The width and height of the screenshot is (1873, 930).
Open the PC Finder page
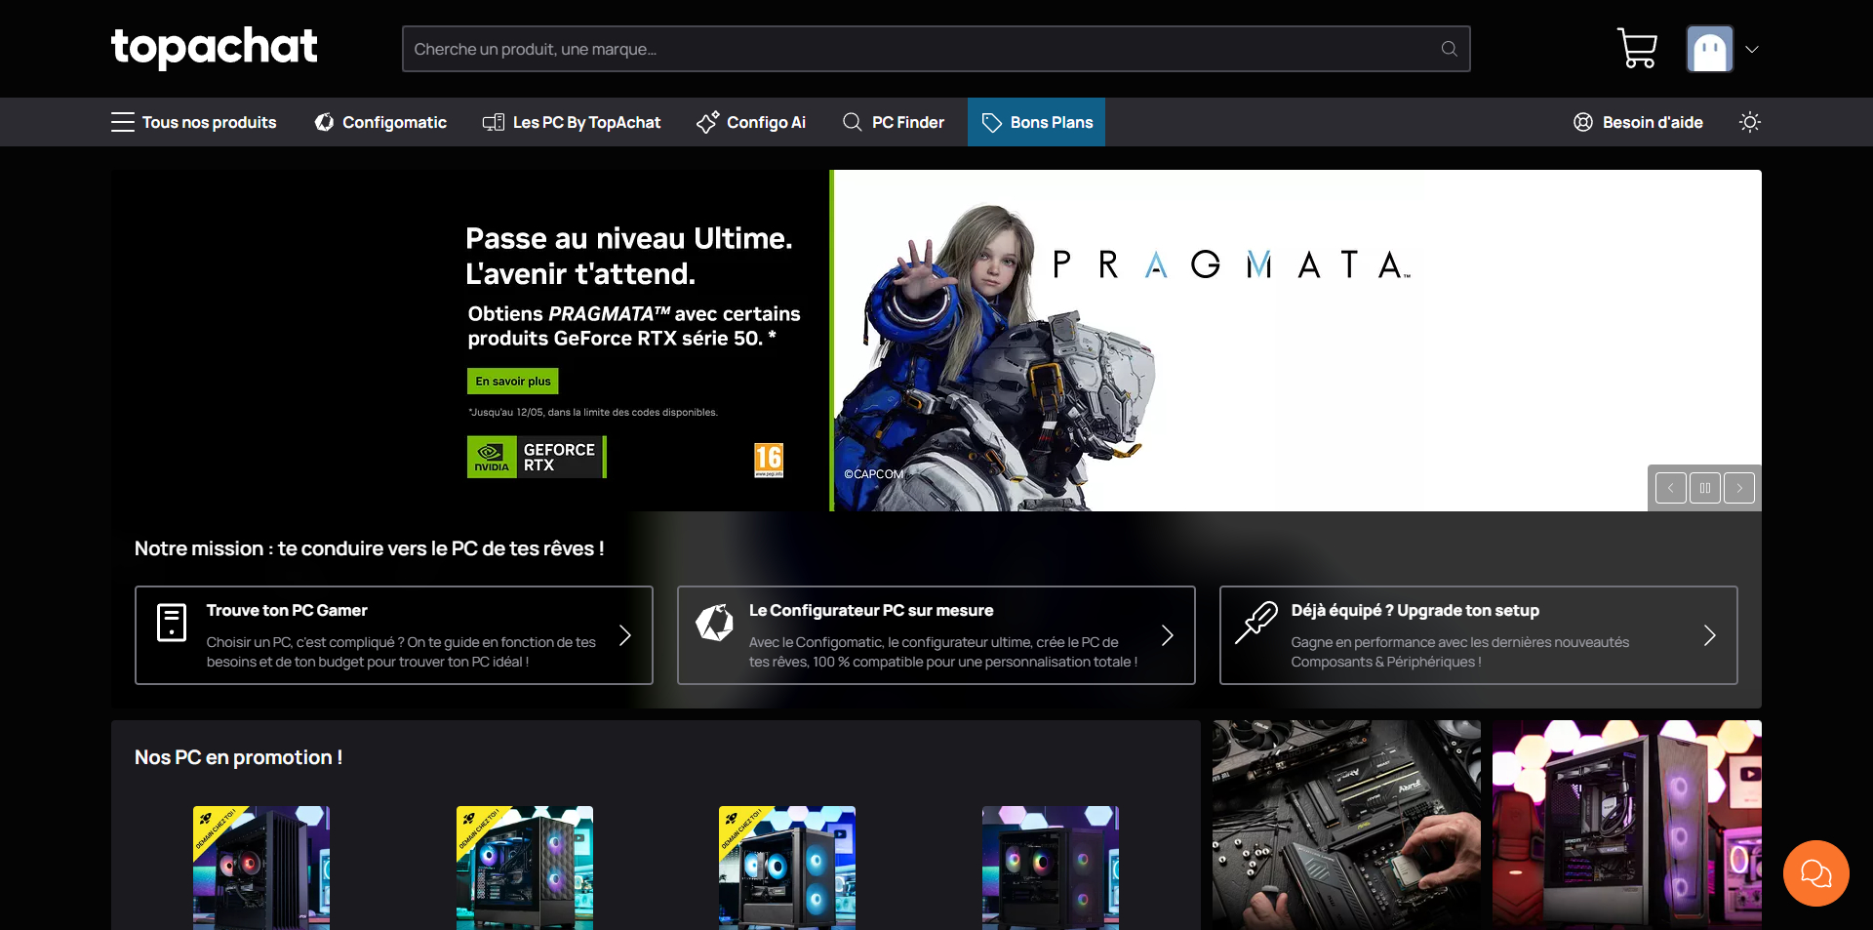pyautogui.click(x=894, y=122)
